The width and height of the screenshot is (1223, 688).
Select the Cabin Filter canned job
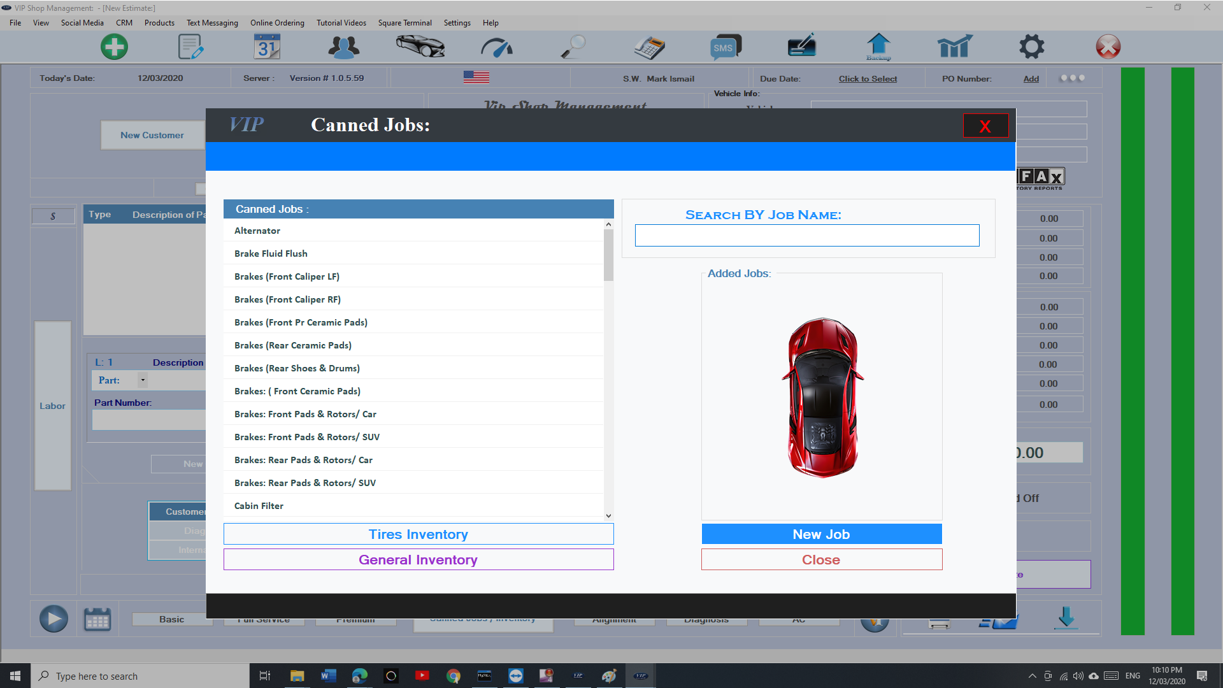[259, 505]
